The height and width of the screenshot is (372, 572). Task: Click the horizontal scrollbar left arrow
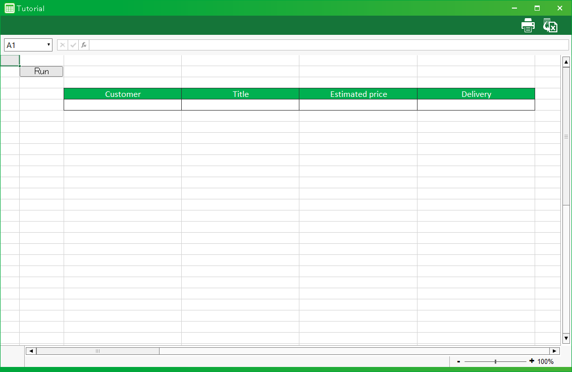pyautogui.click(x=31, y=351)
